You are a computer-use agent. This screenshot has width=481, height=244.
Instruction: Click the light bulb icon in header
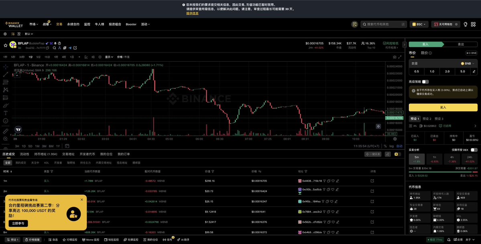pyautogui.click(x=465, y=24)
